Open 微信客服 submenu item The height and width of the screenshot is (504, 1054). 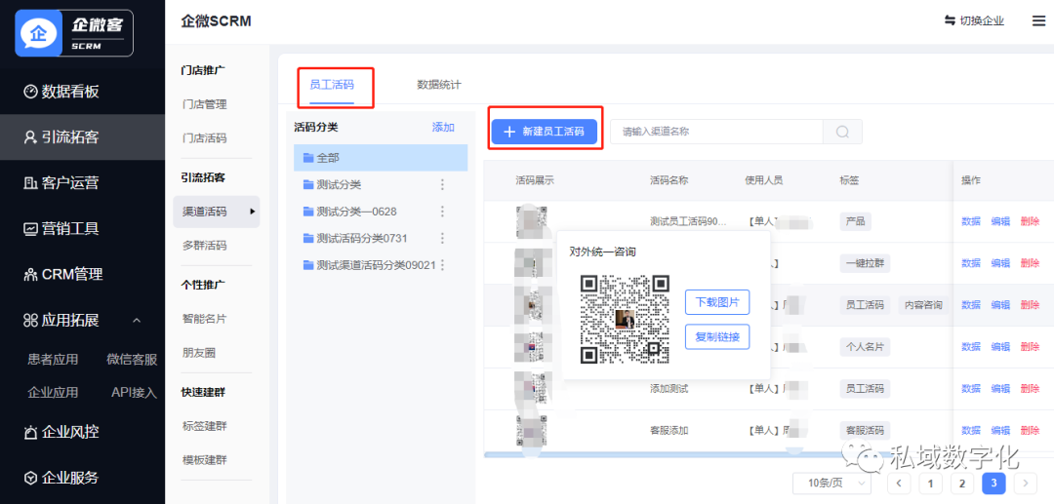pyautogui.click(x=132, y=359)
